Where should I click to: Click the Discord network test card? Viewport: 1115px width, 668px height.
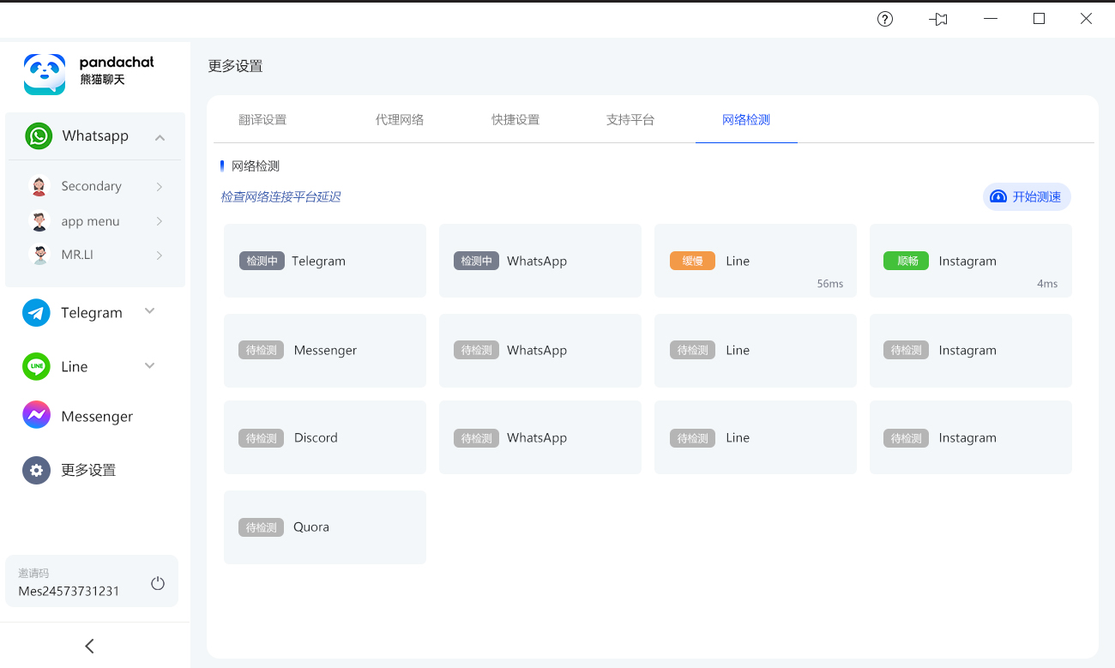pos(324,437)
